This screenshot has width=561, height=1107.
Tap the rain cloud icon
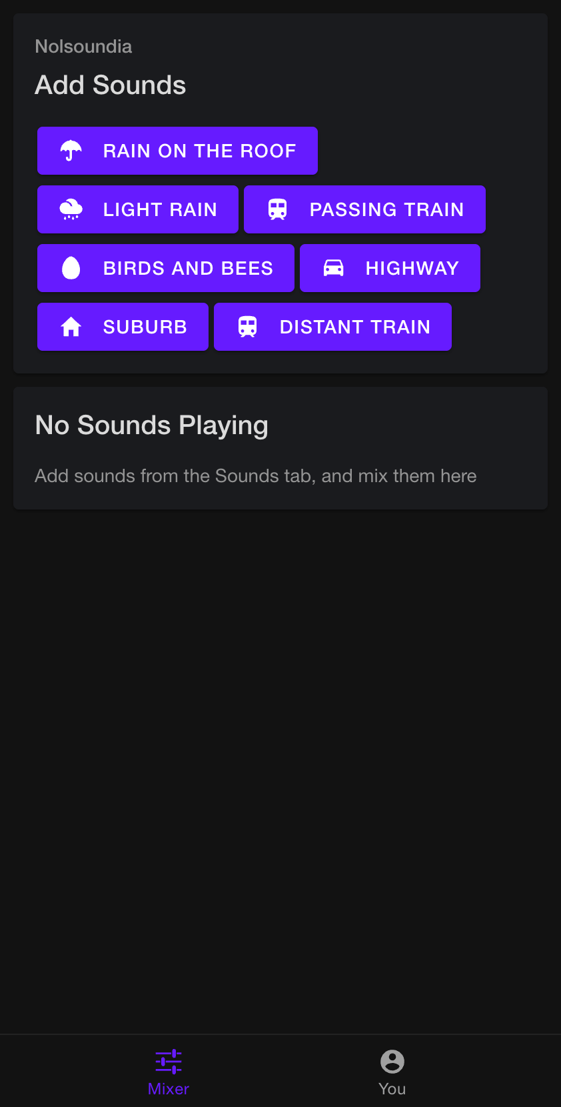71,209
